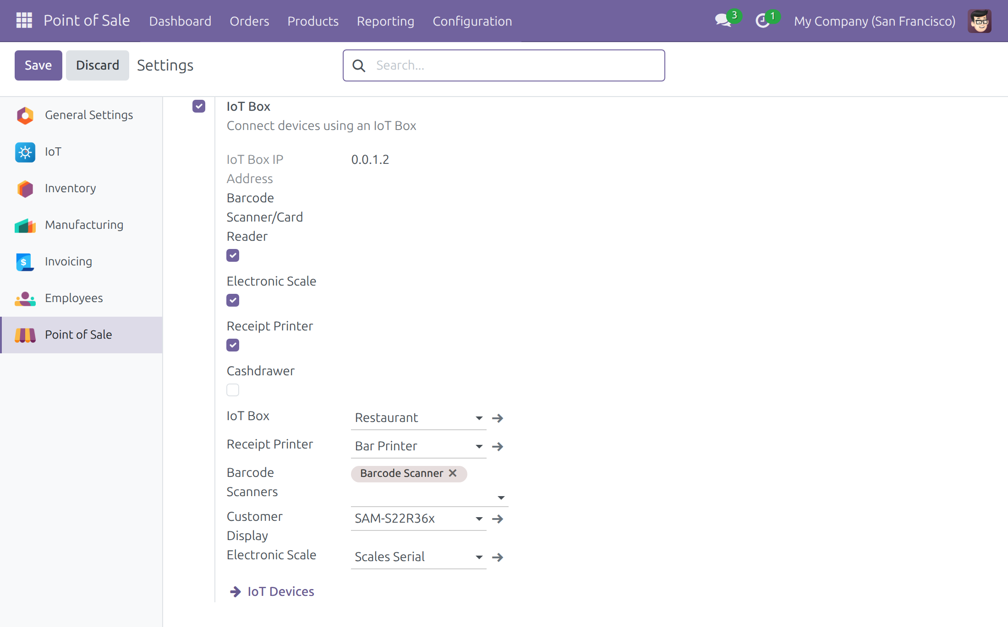The image size is (1008, 627).
Task: Select IoT settings in sidebar
Action: [82, 152]
